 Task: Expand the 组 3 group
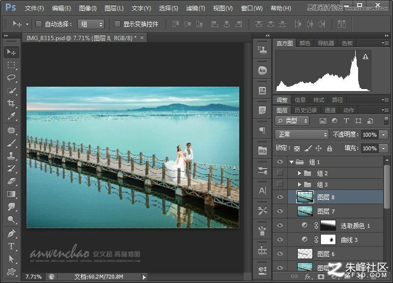(299, 184)
